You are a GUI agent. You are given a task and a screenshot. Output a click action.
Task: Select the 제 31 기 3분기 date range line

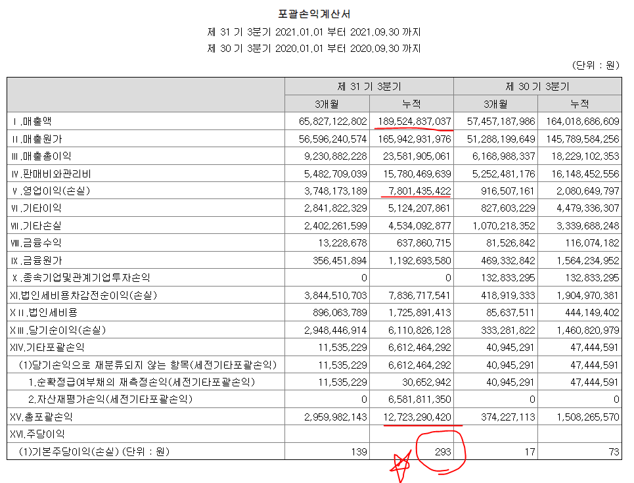click(314, 32)
